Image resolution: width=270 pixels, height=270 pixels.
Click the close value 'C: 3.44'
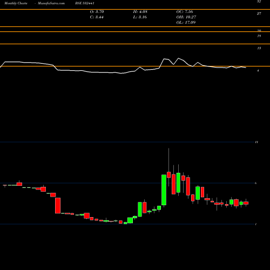97,17
